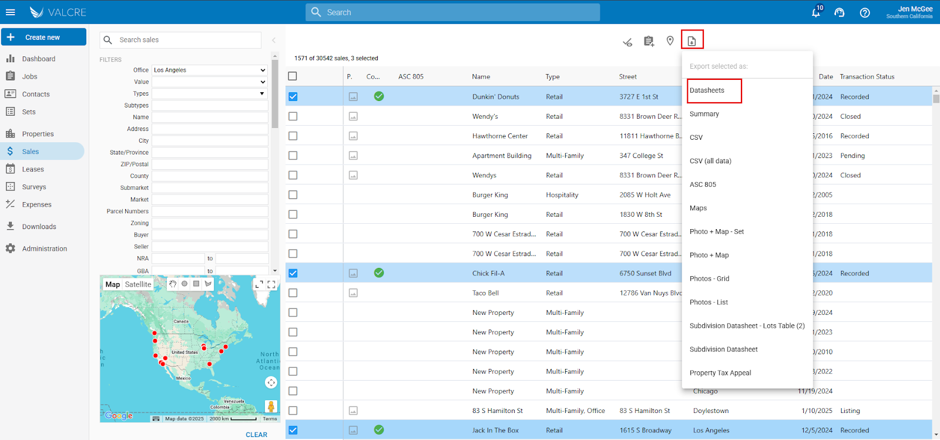Click the filters panel scrollbar
This screenshot has height=440, width=940.
(274, 94)
